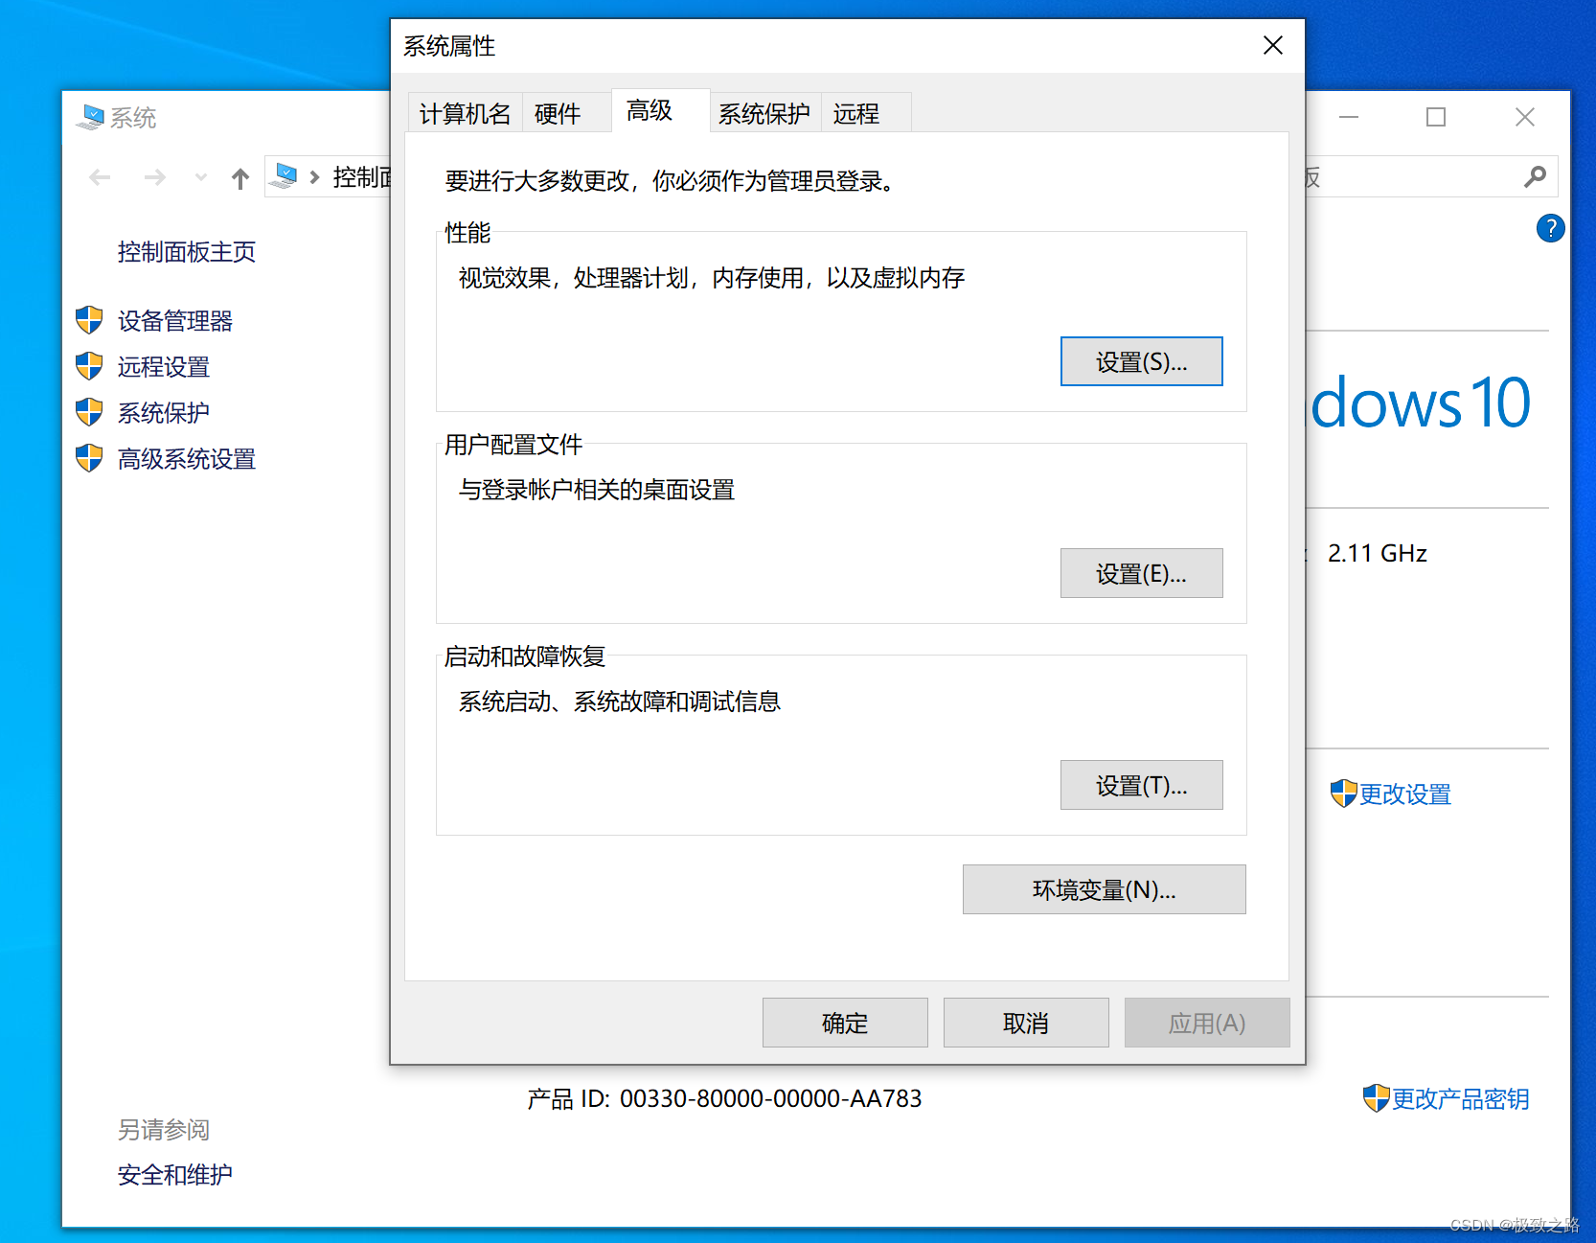Click the Device Manager shield icon
This screenshot has width=1596, height=1243.
click(x=89, y=320)
